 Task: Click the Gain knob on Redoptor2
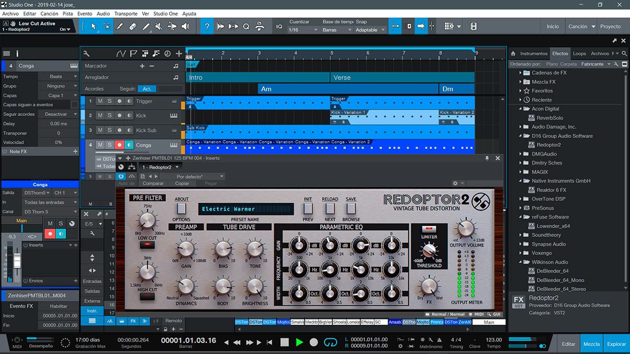[186, 250]
